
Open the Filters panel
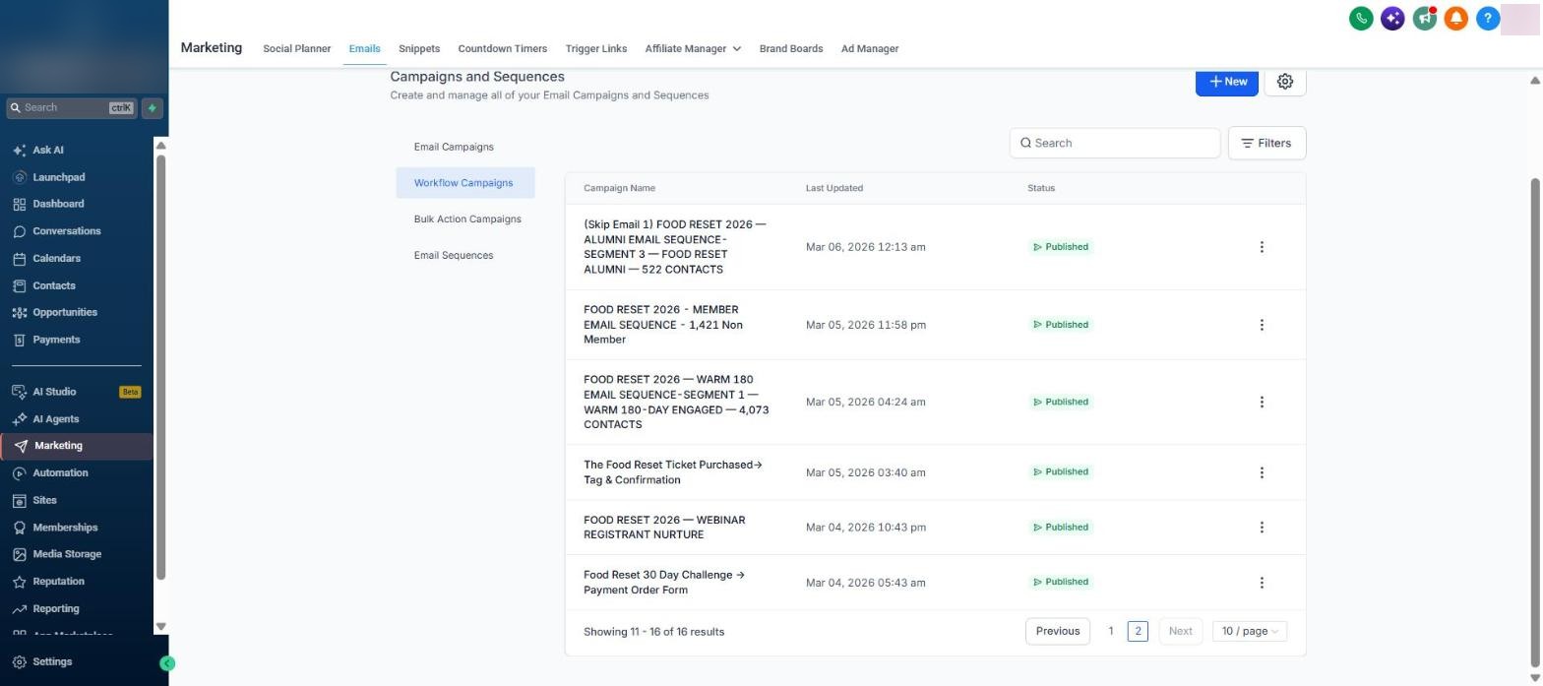pyautogui.click(x=1266, y=143)
